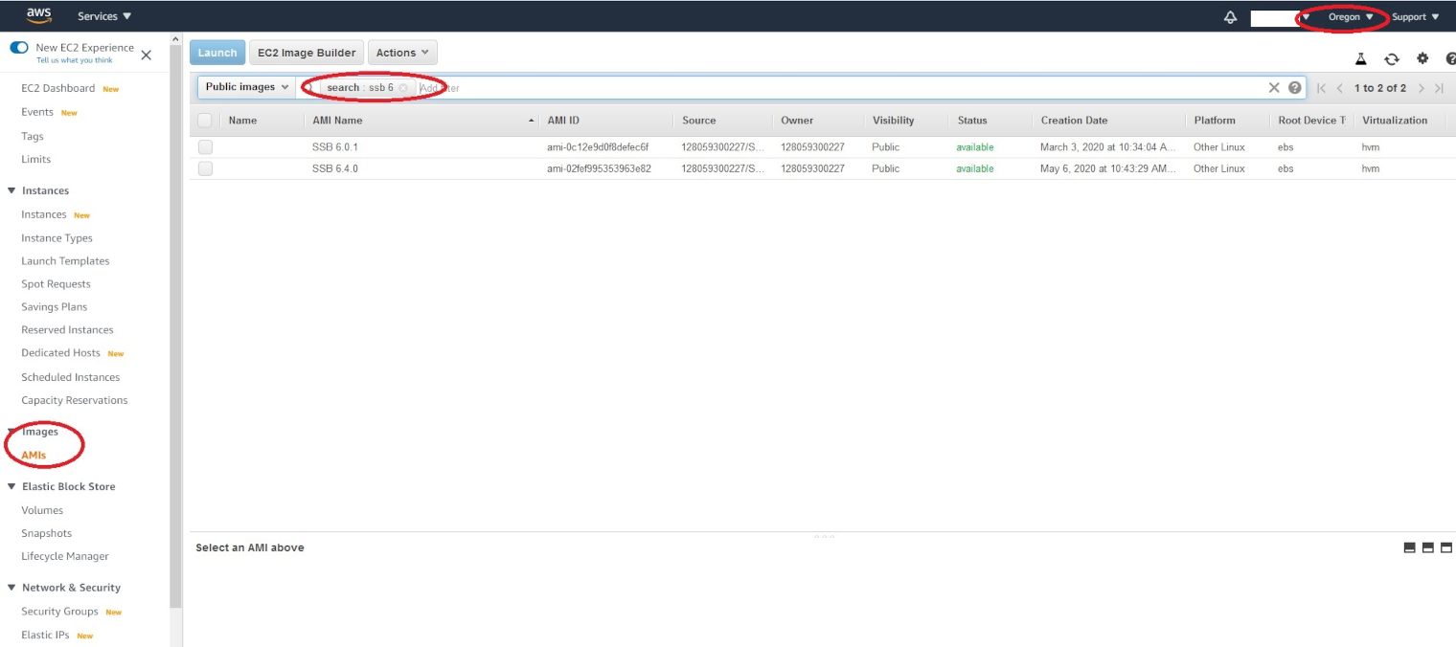This screenshot has width=1456, height=647.
Task: Open Spot Requests
Action: coord(56,283)
